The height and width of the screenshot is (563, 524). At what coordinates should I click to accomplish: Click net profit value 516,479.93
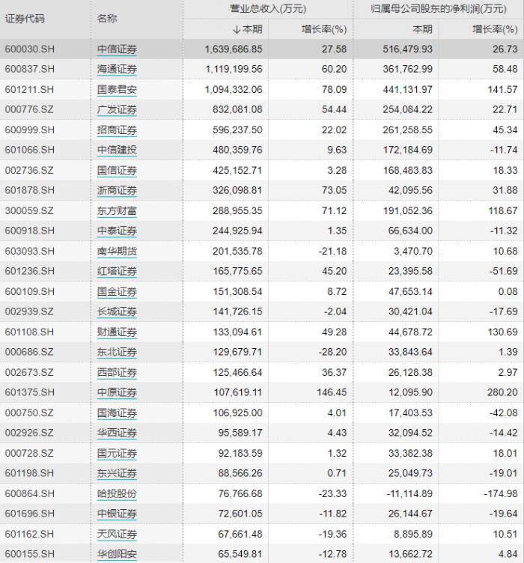point(408,49)
